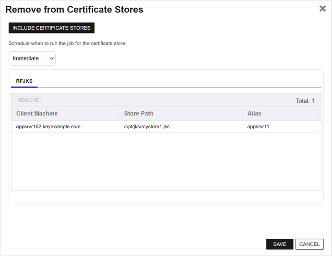Close the Remove from Certificate Stores dialog

coord(322,9)
